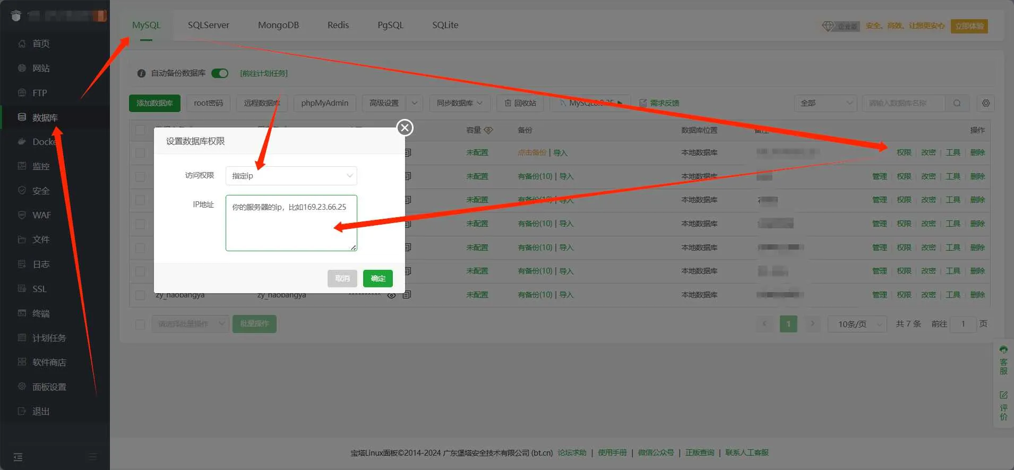
Task: Click the green 确定 button
Action: (378, 278)
